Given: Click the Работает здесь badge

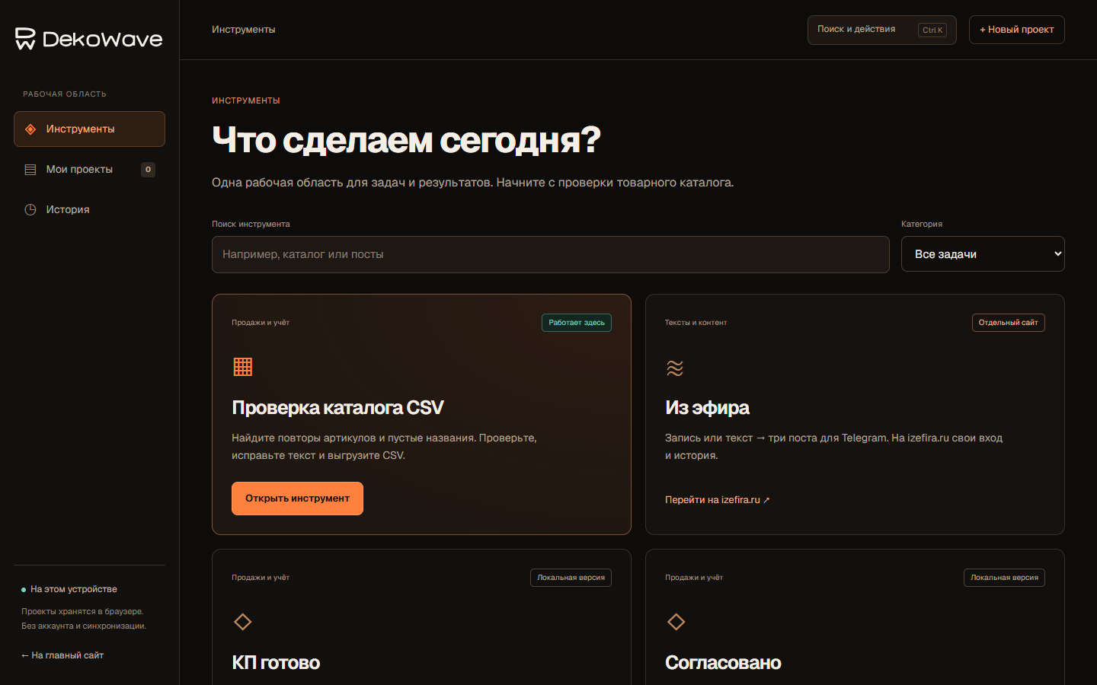Looking at the screenshot, I should [x=577, y=323].
